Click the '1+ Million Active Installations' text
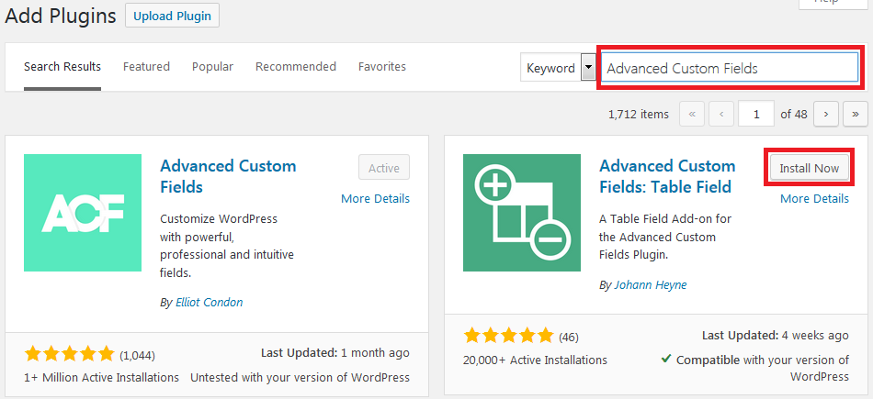Viewport: 873px width, 399px height. (101, 377)
